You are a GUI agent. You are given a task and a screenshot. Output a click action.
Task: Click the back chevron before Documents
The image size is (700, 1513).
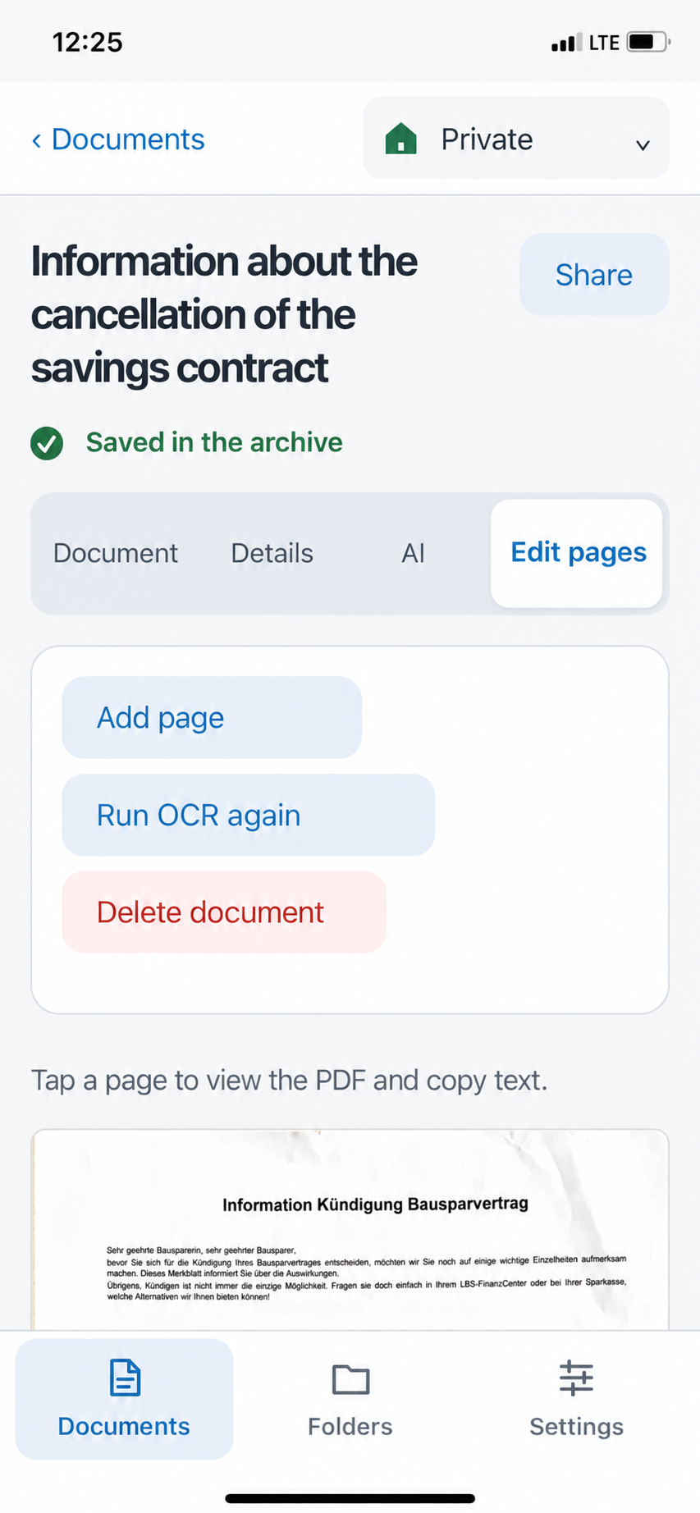36,140
